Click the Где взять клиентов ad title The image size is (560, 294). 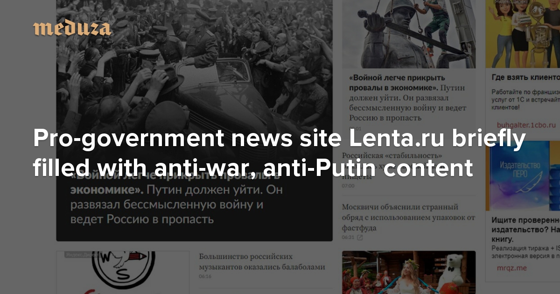tap(525, 77)
